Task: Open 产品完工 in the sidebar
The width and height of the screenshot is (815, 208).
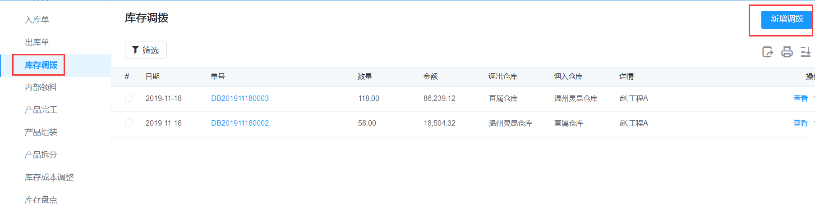Action: 41,110
